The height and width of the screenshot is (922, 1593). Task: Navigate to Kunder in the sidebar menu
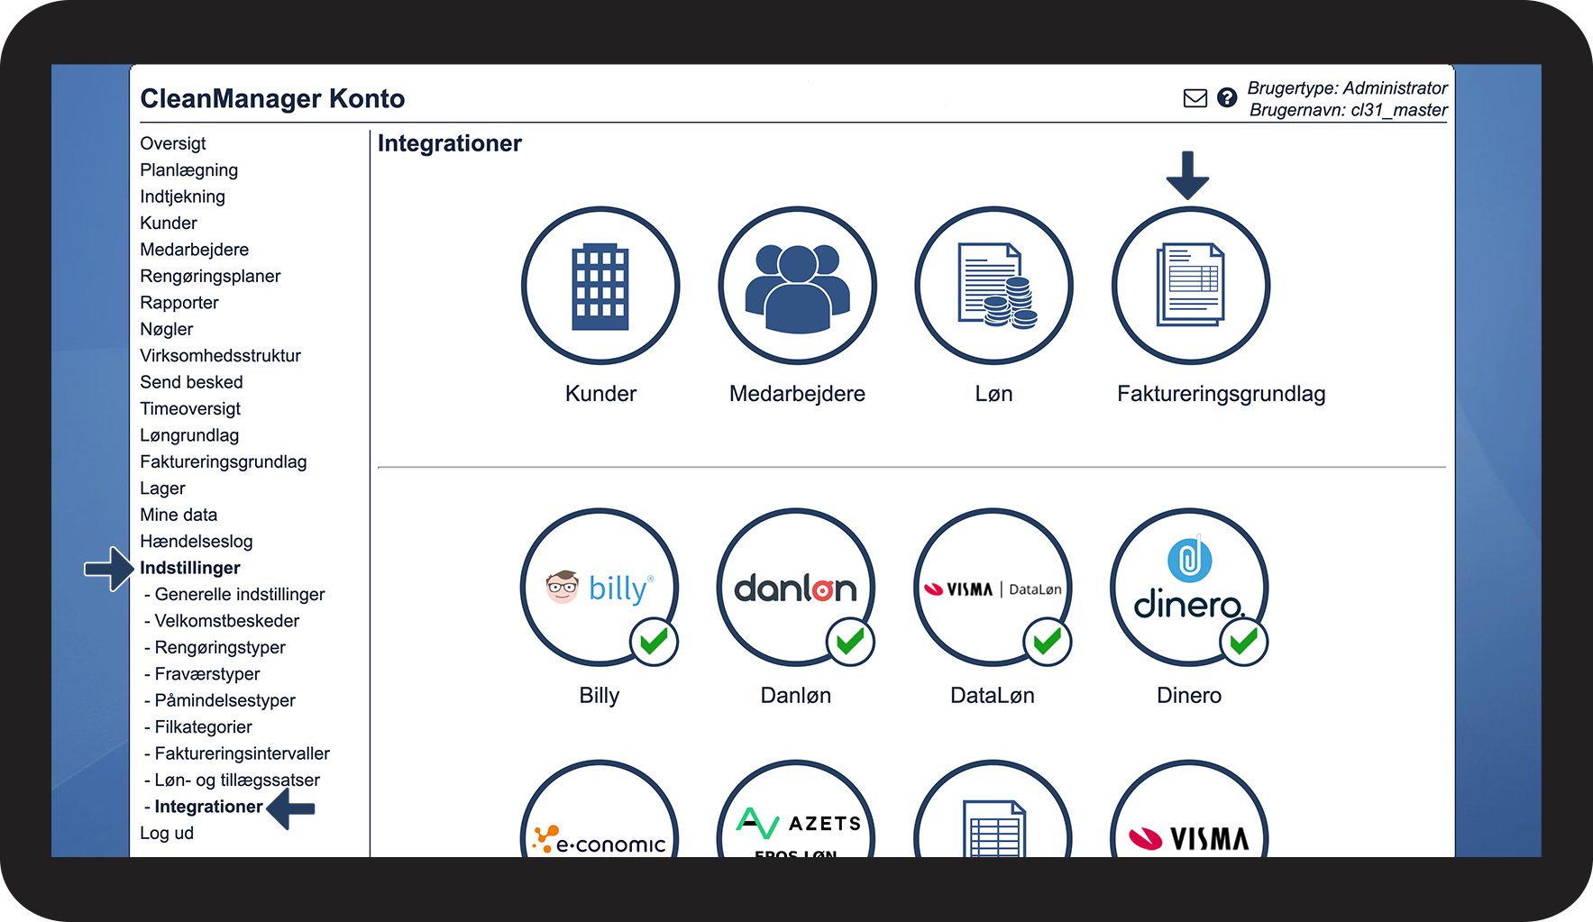click(x=169, y=223)
